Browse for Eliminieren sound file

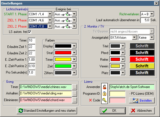75,100
